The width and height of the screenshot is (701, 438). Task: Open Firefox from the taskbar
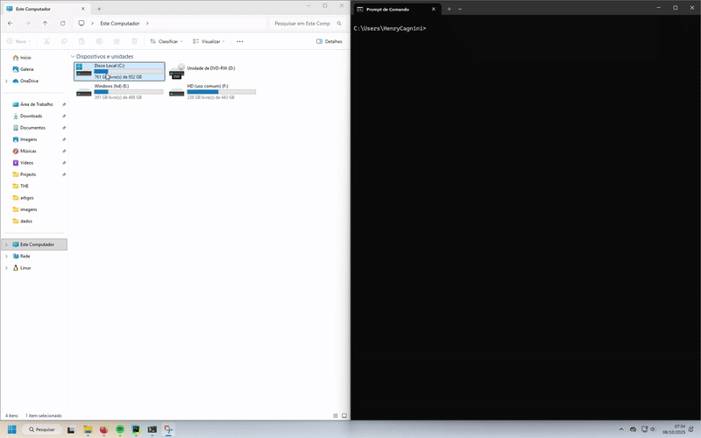[103, 429]
